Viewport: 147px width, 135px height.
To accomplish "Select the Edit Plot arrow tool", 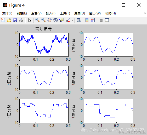I will click(x=30, y=20).
